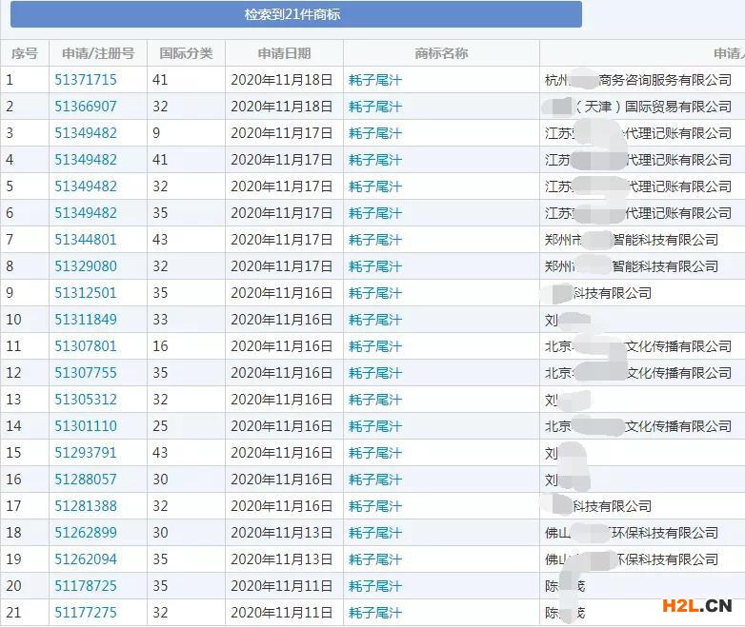Select date 2020年11月18日 in row 1
The height and width of the screenshot is (627, 745).
[x=282, y=80]
